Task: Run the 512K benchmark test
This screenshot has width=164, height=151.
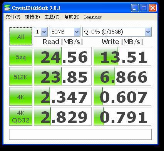Action: [x=21, y=76]
